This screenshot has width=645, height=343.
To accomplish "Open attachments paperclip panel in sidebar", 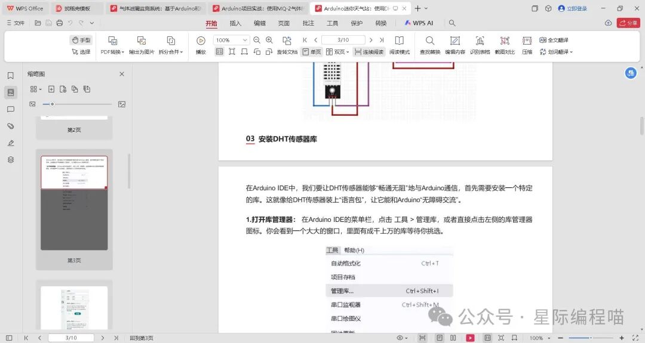I will 11,126.
